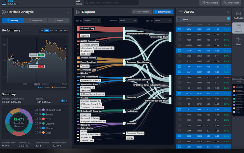This screenshot has width=244, height=153.
Task: Click the Assets sidebar icon
Action: point(238,28)
